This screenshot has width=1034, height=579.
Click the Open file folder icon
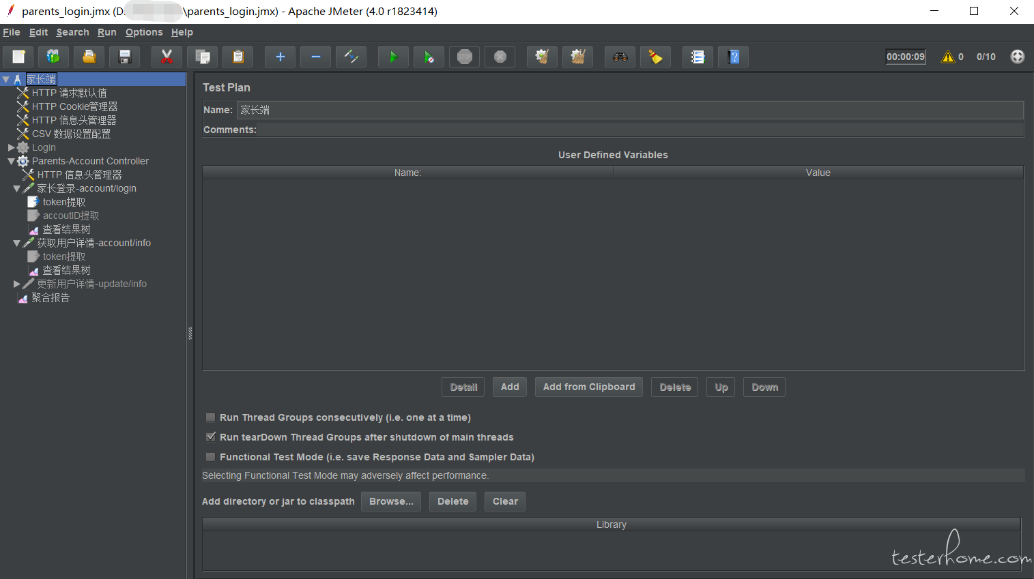click(89, 57)
